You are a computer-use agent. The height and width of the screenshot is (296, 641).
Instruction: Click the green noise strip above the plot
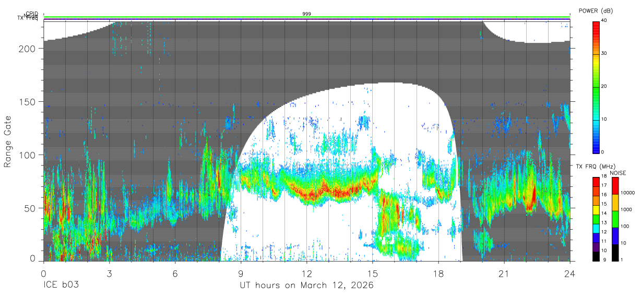coord(307,17)
